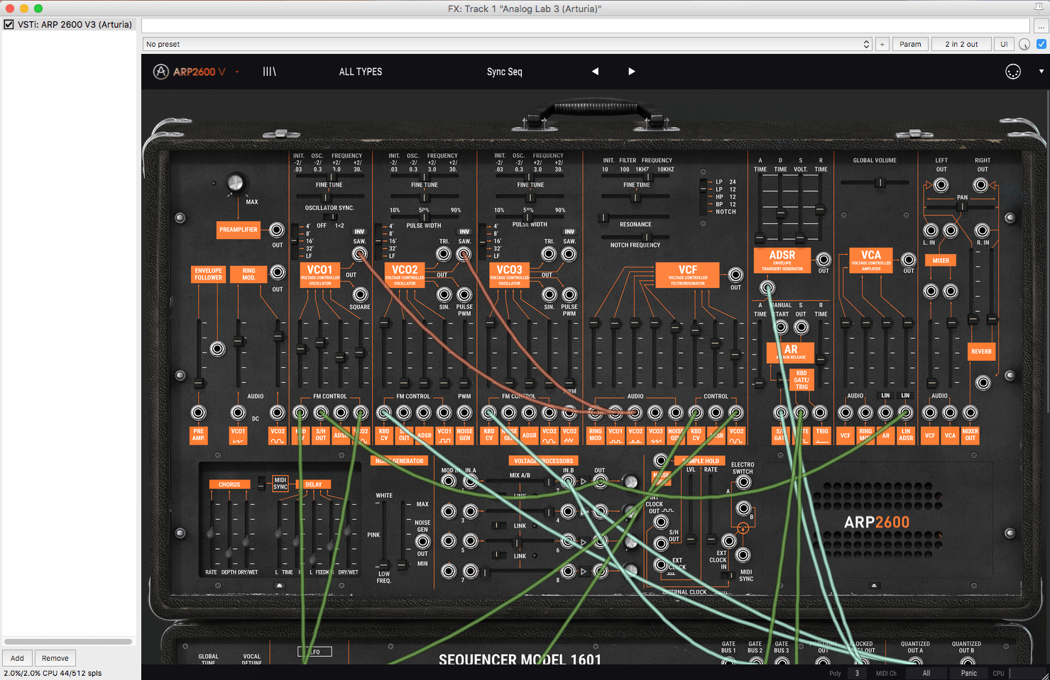
Task: Toggle VCO3 INV switch
Action: [569, 232]
